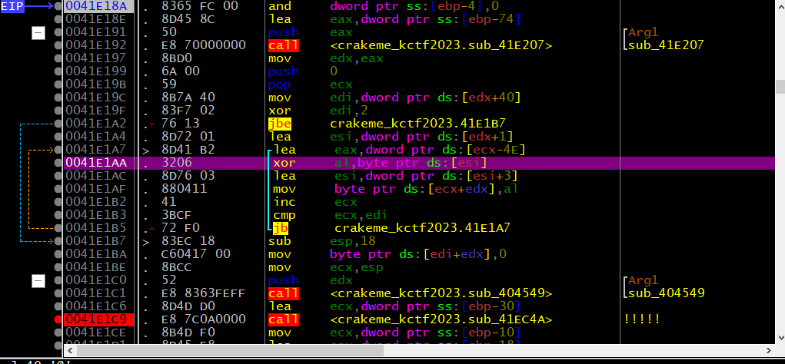Toggle breakpoint dot at address 0041E1B7
The width and height of the screenshot is (785, 364).
[58, 241]
